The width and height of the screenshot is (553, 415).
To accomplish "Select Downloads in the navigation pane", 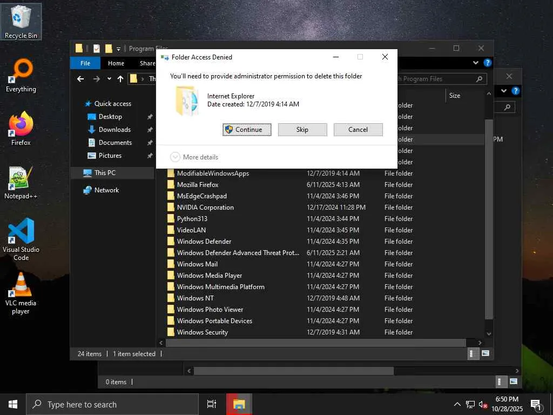I will [114, 130].
